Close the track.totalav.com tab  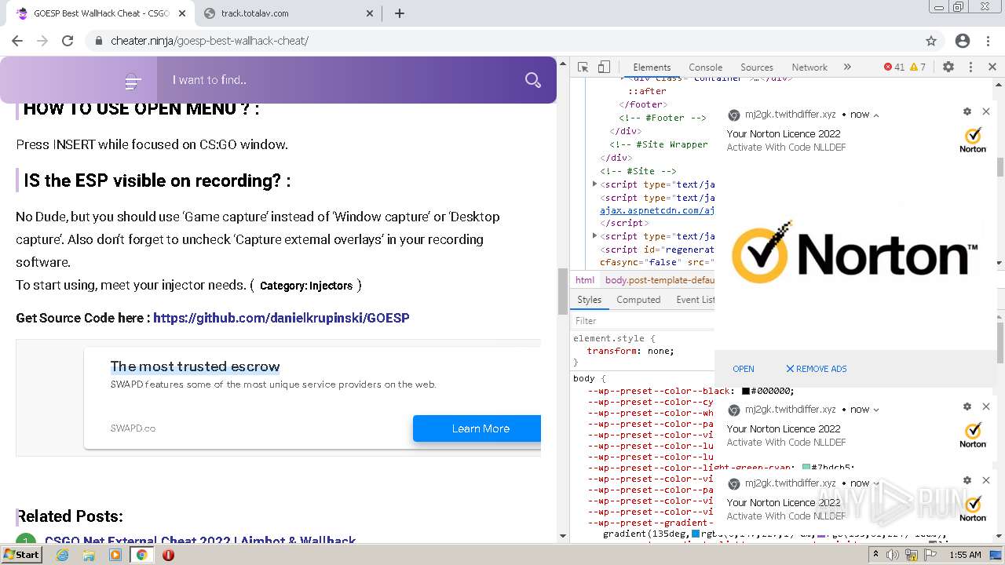coord(371,13)
